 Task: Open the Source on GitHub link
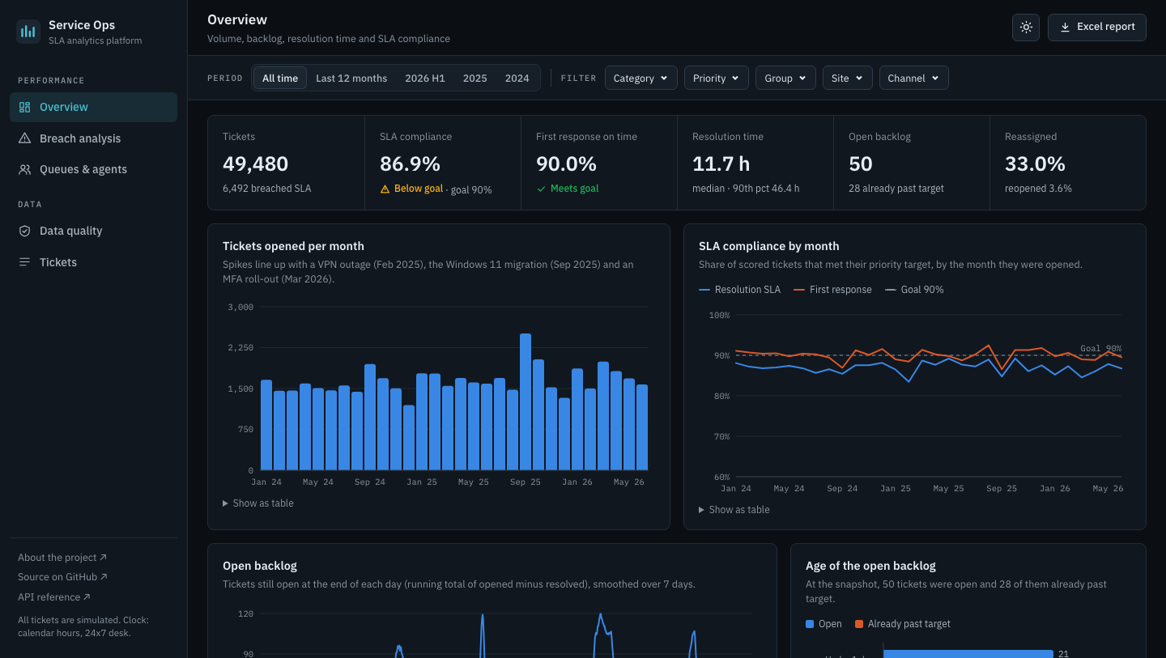pos(62,577)
